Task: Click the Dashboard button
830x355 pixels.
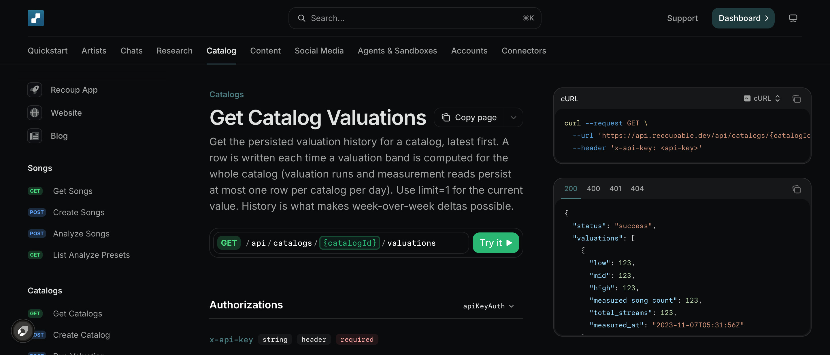Action: pyautogui.click(x=743, y=18)
